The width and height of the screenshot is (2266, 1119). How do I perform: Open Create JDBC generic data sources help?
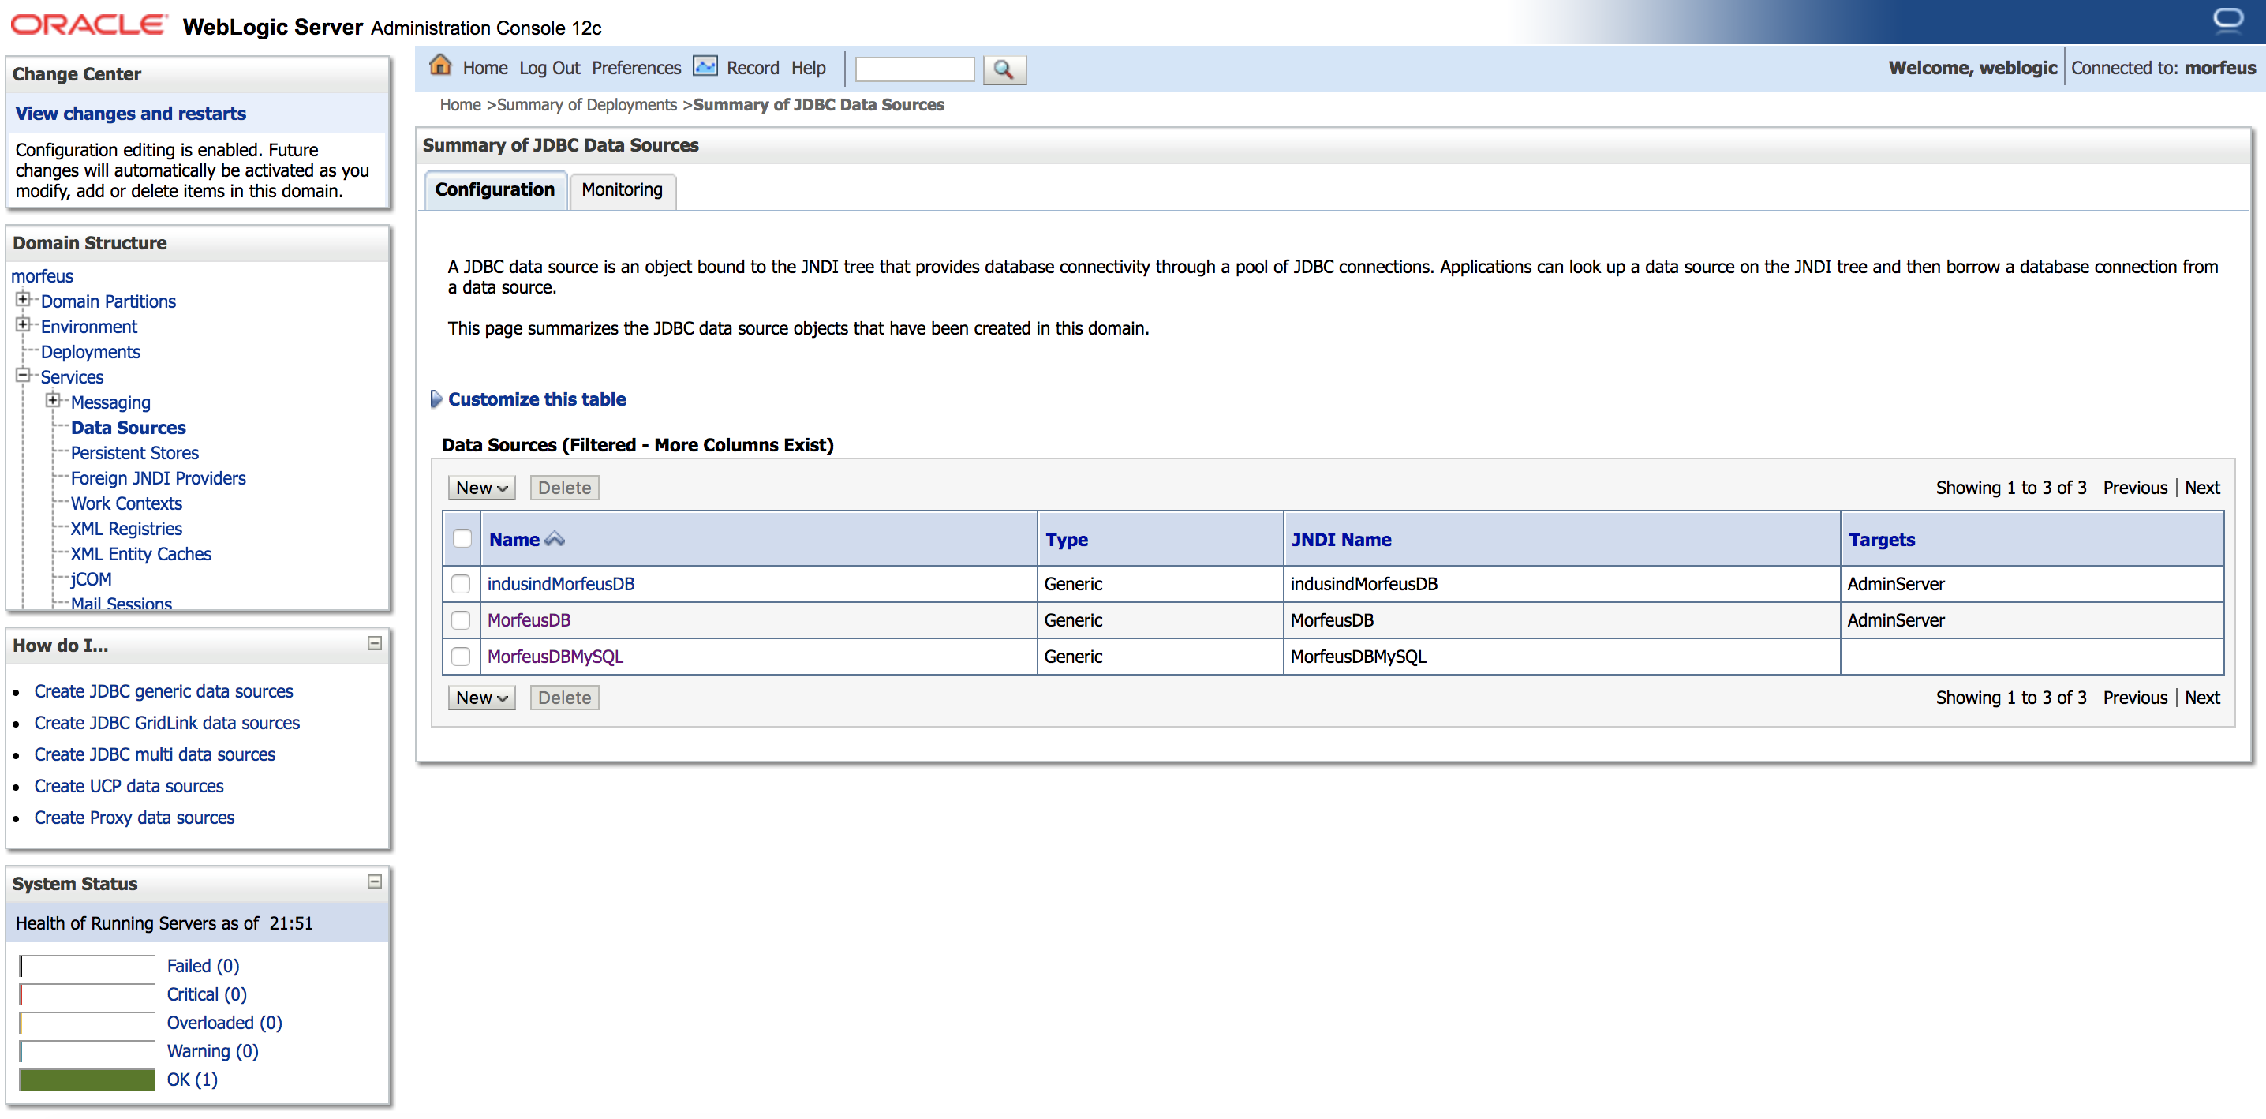(163, 691)
